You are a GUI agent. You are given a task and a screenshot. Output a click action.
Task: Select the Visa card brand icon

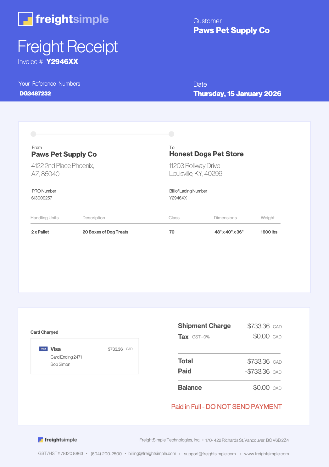pos(44,349)
